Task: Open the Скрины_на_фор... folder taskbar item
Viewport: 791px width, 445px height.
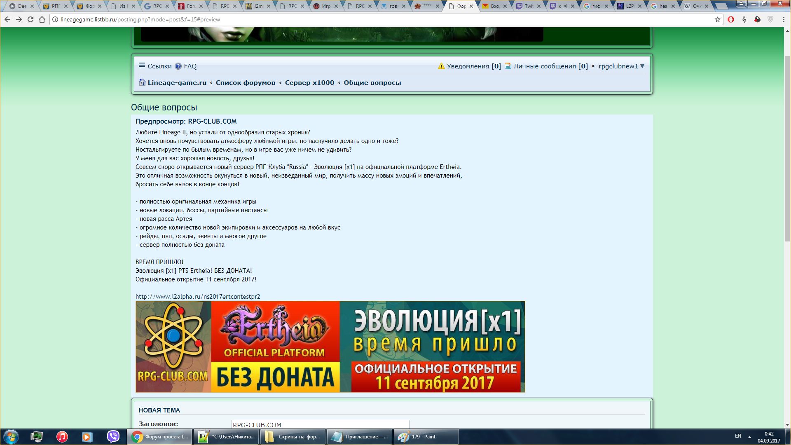Action: (293, 437)
